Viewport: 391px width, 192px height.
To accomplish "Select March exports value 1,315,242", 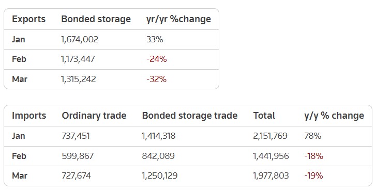I will click(79, 79).
